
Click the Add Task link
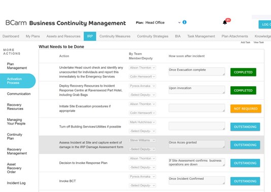(246, 42)
